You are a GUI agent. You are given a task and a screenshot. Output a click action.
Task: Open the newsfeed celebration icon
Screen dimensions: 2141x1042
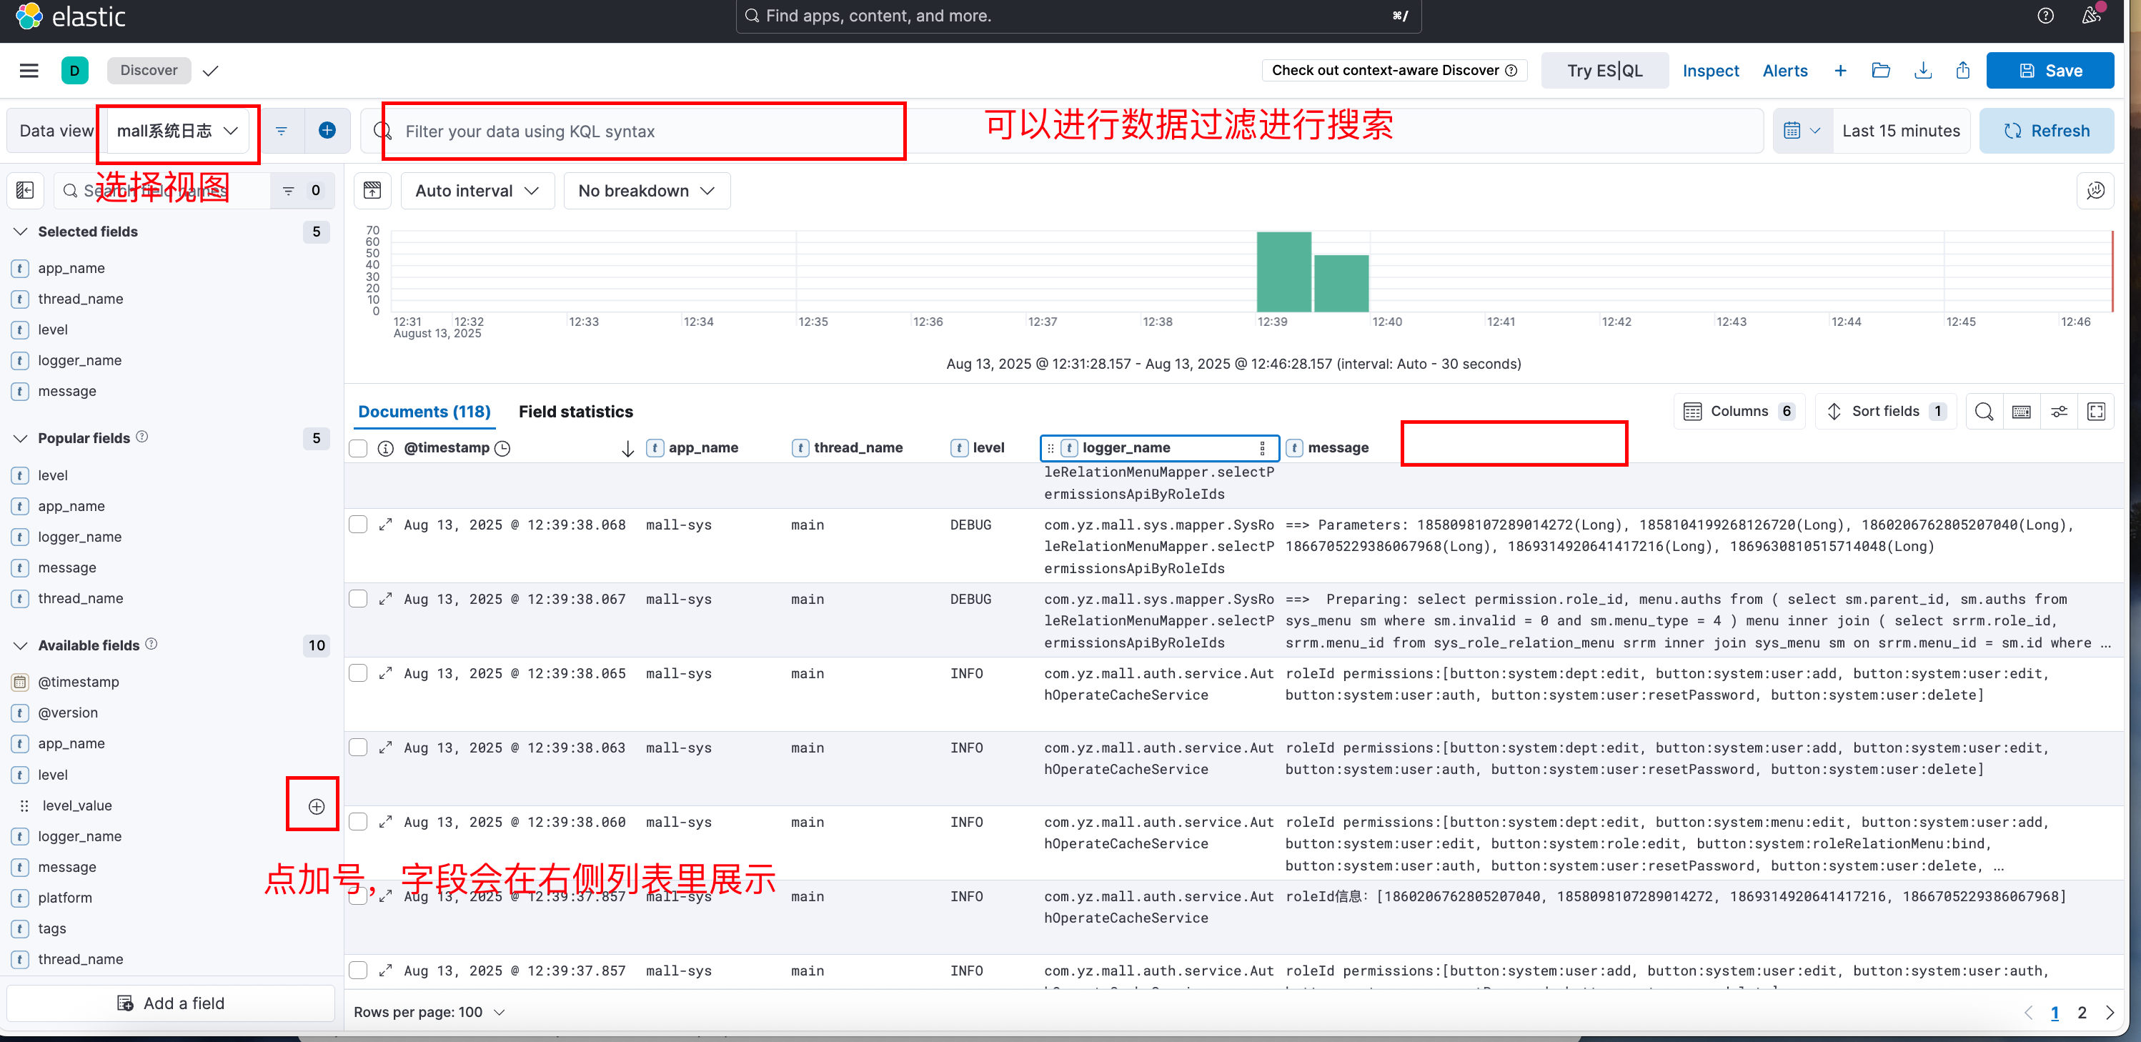2092,16
